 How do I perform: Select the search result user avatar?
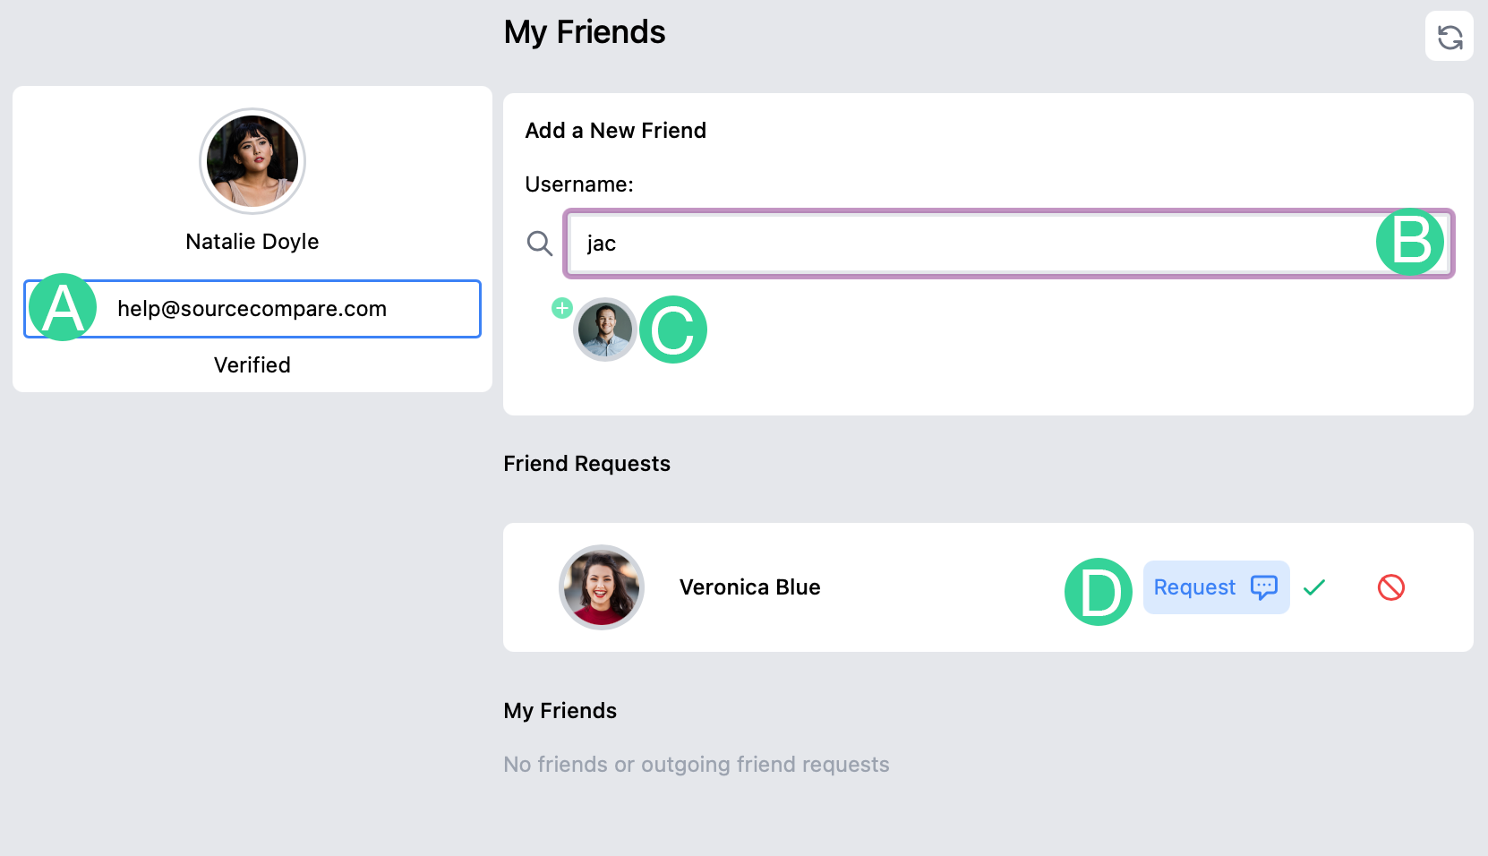[x=605, y=330]
